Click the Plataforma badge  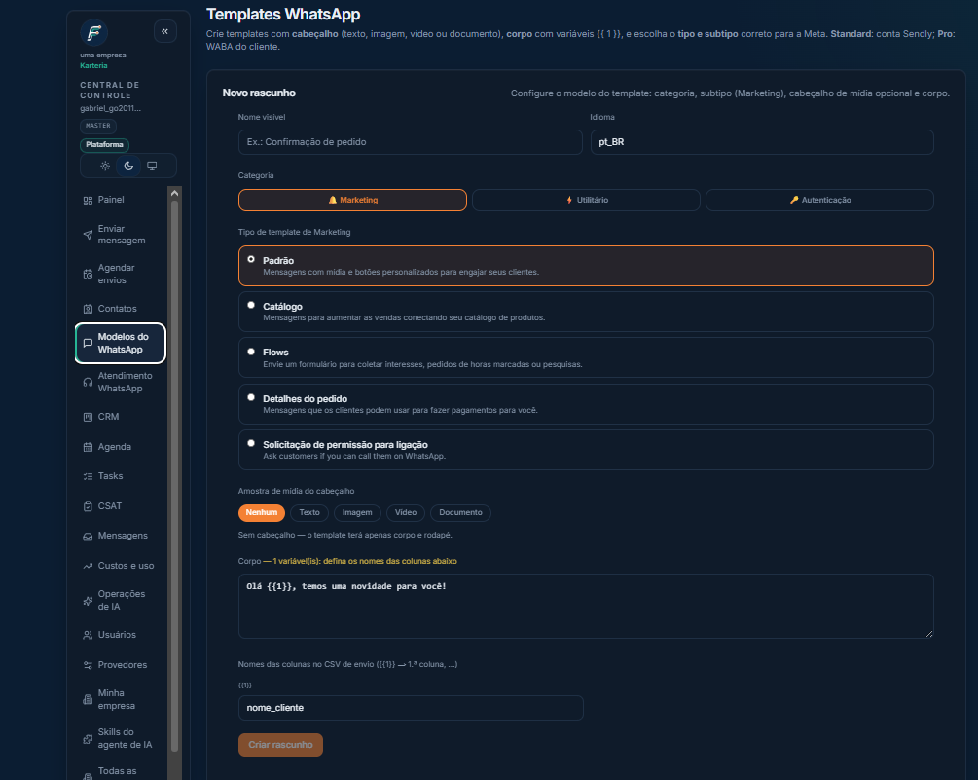(x=105, y=145)
